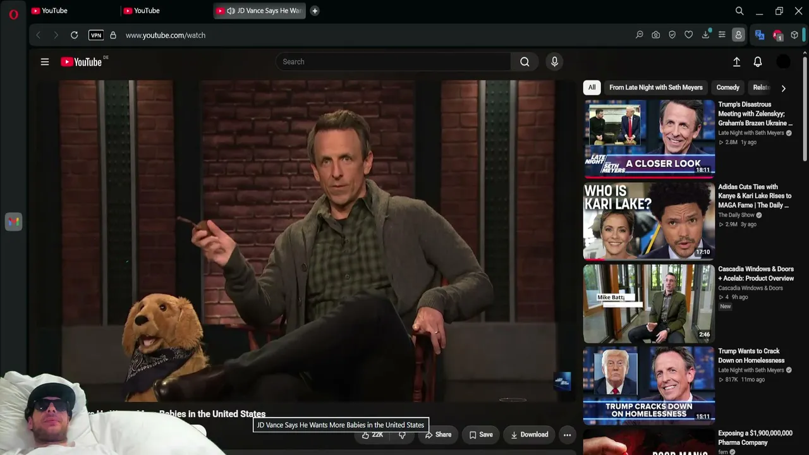
Task: Reload the page in Opera
Action: (74, 35)
